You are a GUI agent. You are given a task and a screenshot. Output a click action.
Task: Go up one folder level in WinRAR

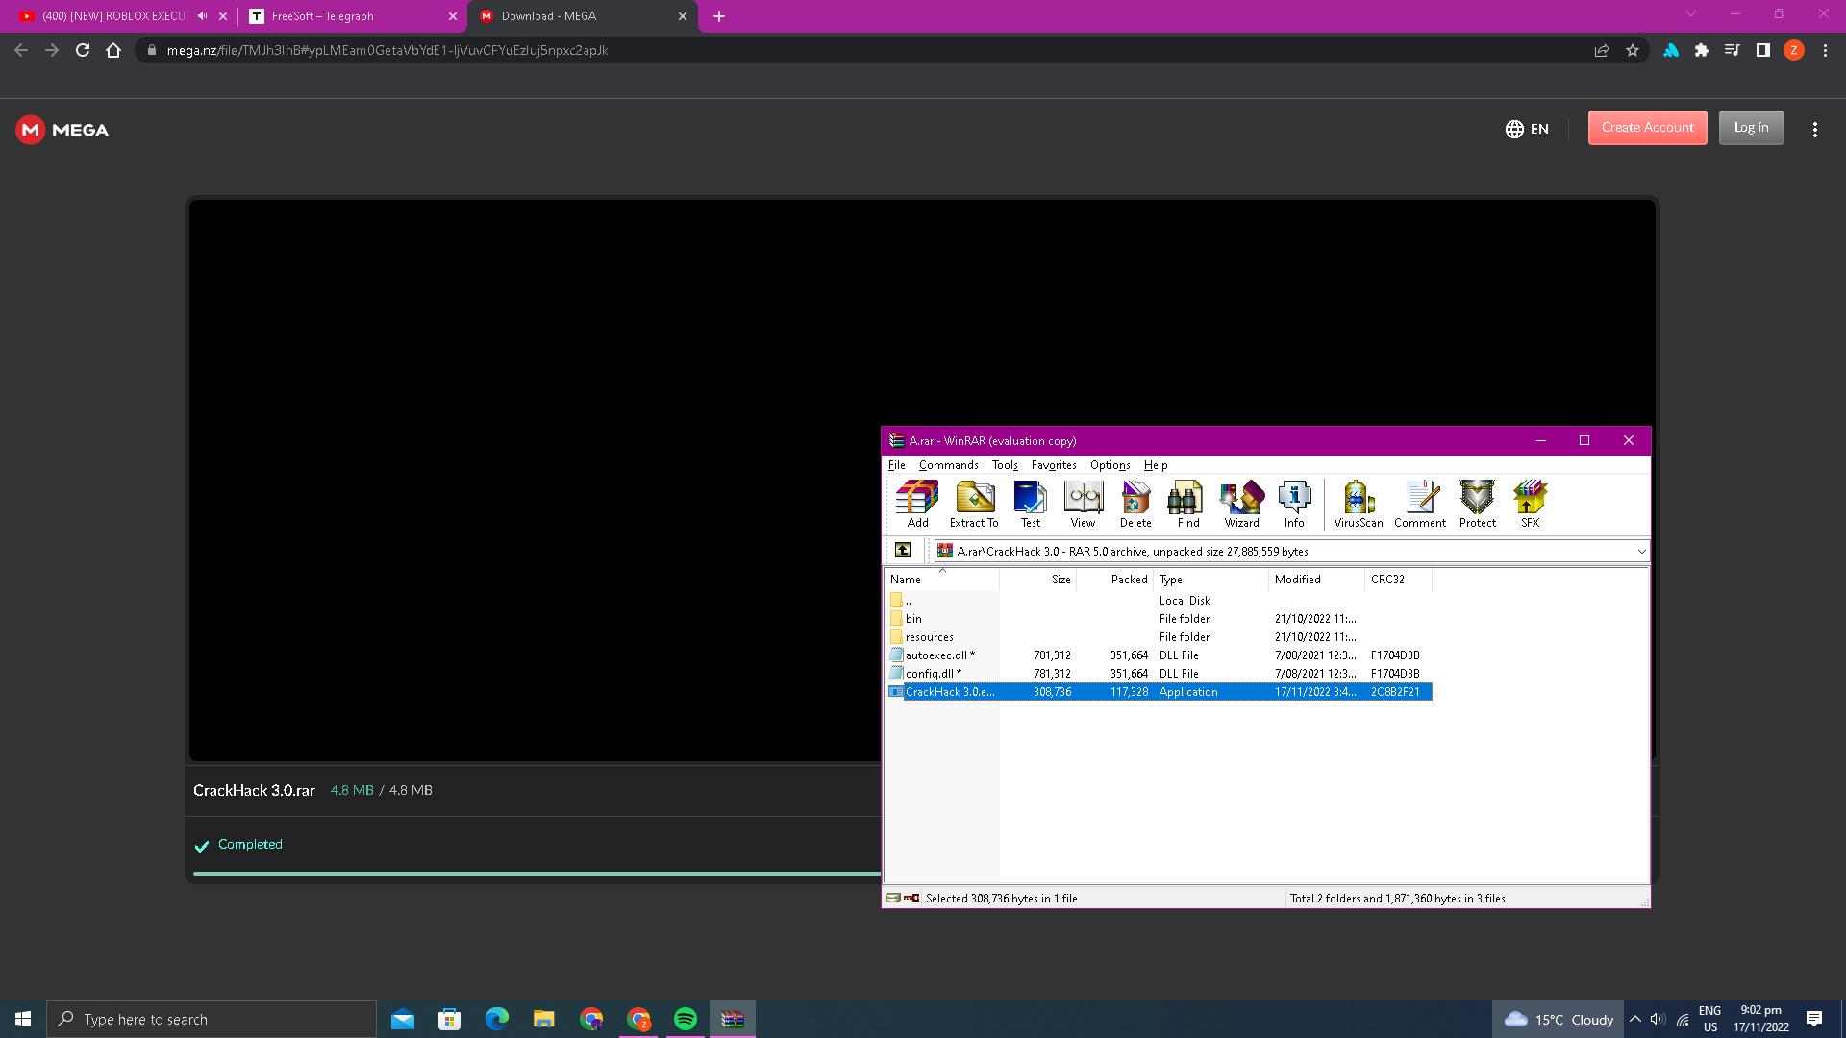click(903, 551)
